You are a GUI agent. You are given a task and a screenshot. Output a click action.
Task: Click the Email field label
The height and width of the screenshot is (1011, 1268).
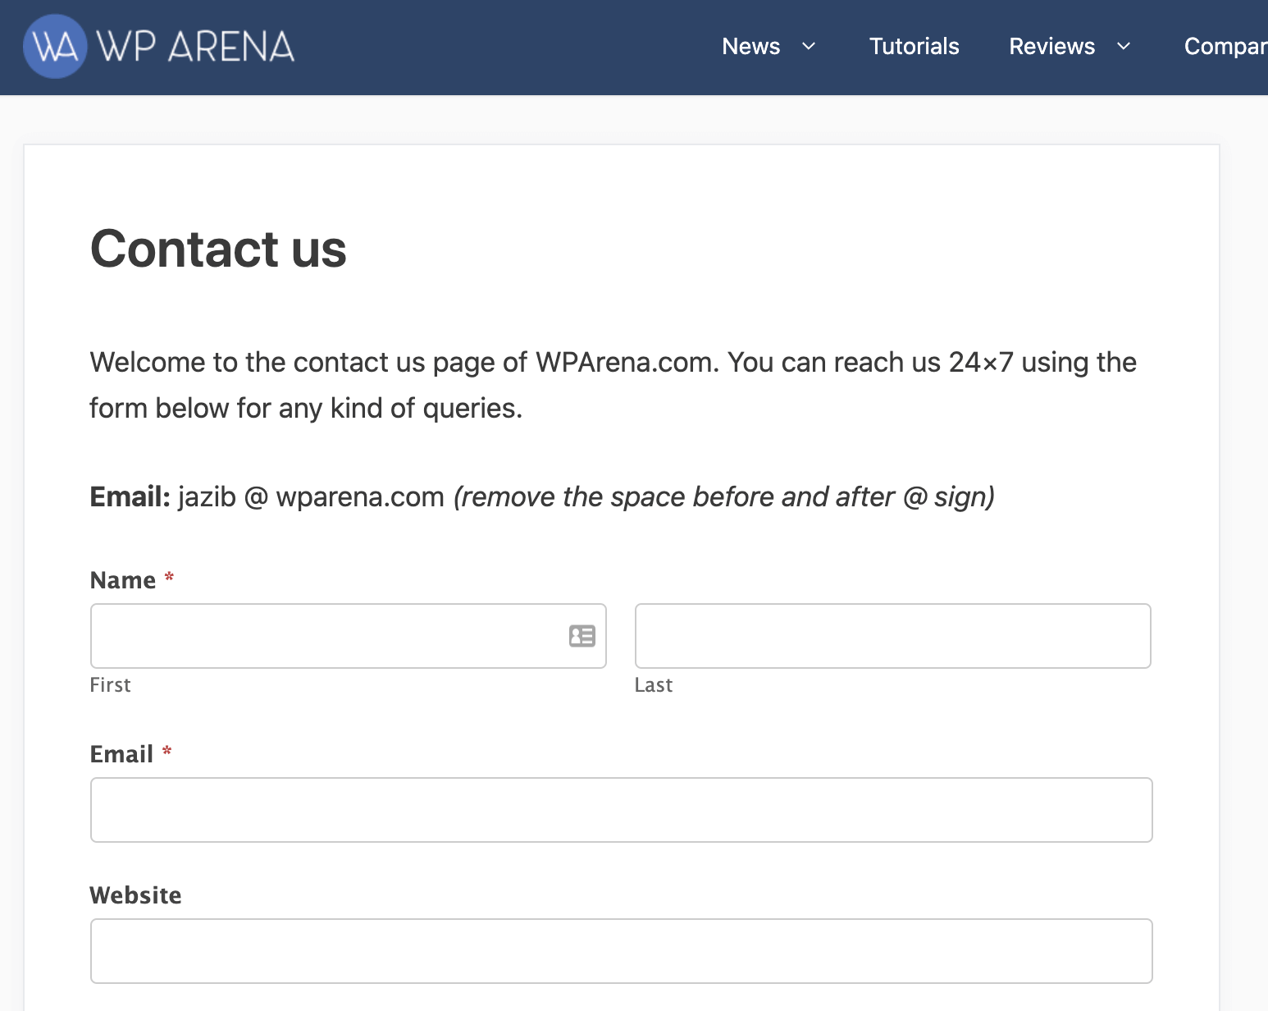(121, 754)
